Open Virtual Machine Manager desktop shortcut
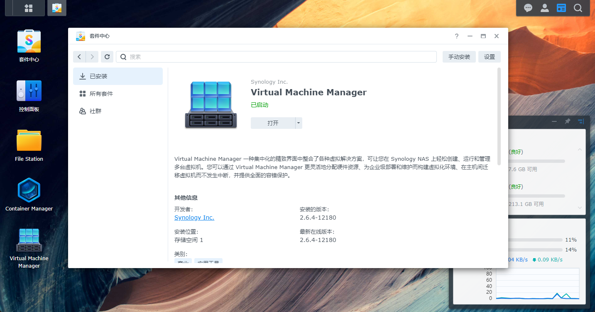The image size is (595, 312). (x=29, y=248)
